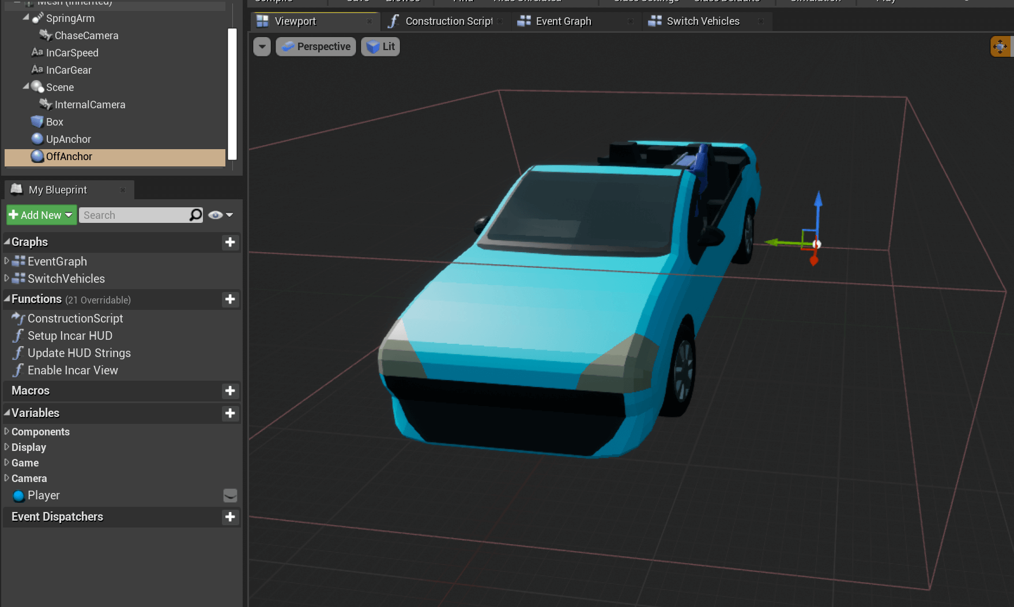Select the Box collision icon
Image resolution: width=1014 pixels, height=607 pixels.
tap(37, 122)
